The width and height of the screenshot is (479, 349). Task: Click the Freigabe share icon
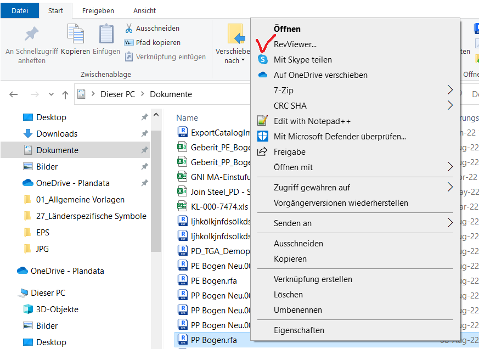click(x=263, y=151)
